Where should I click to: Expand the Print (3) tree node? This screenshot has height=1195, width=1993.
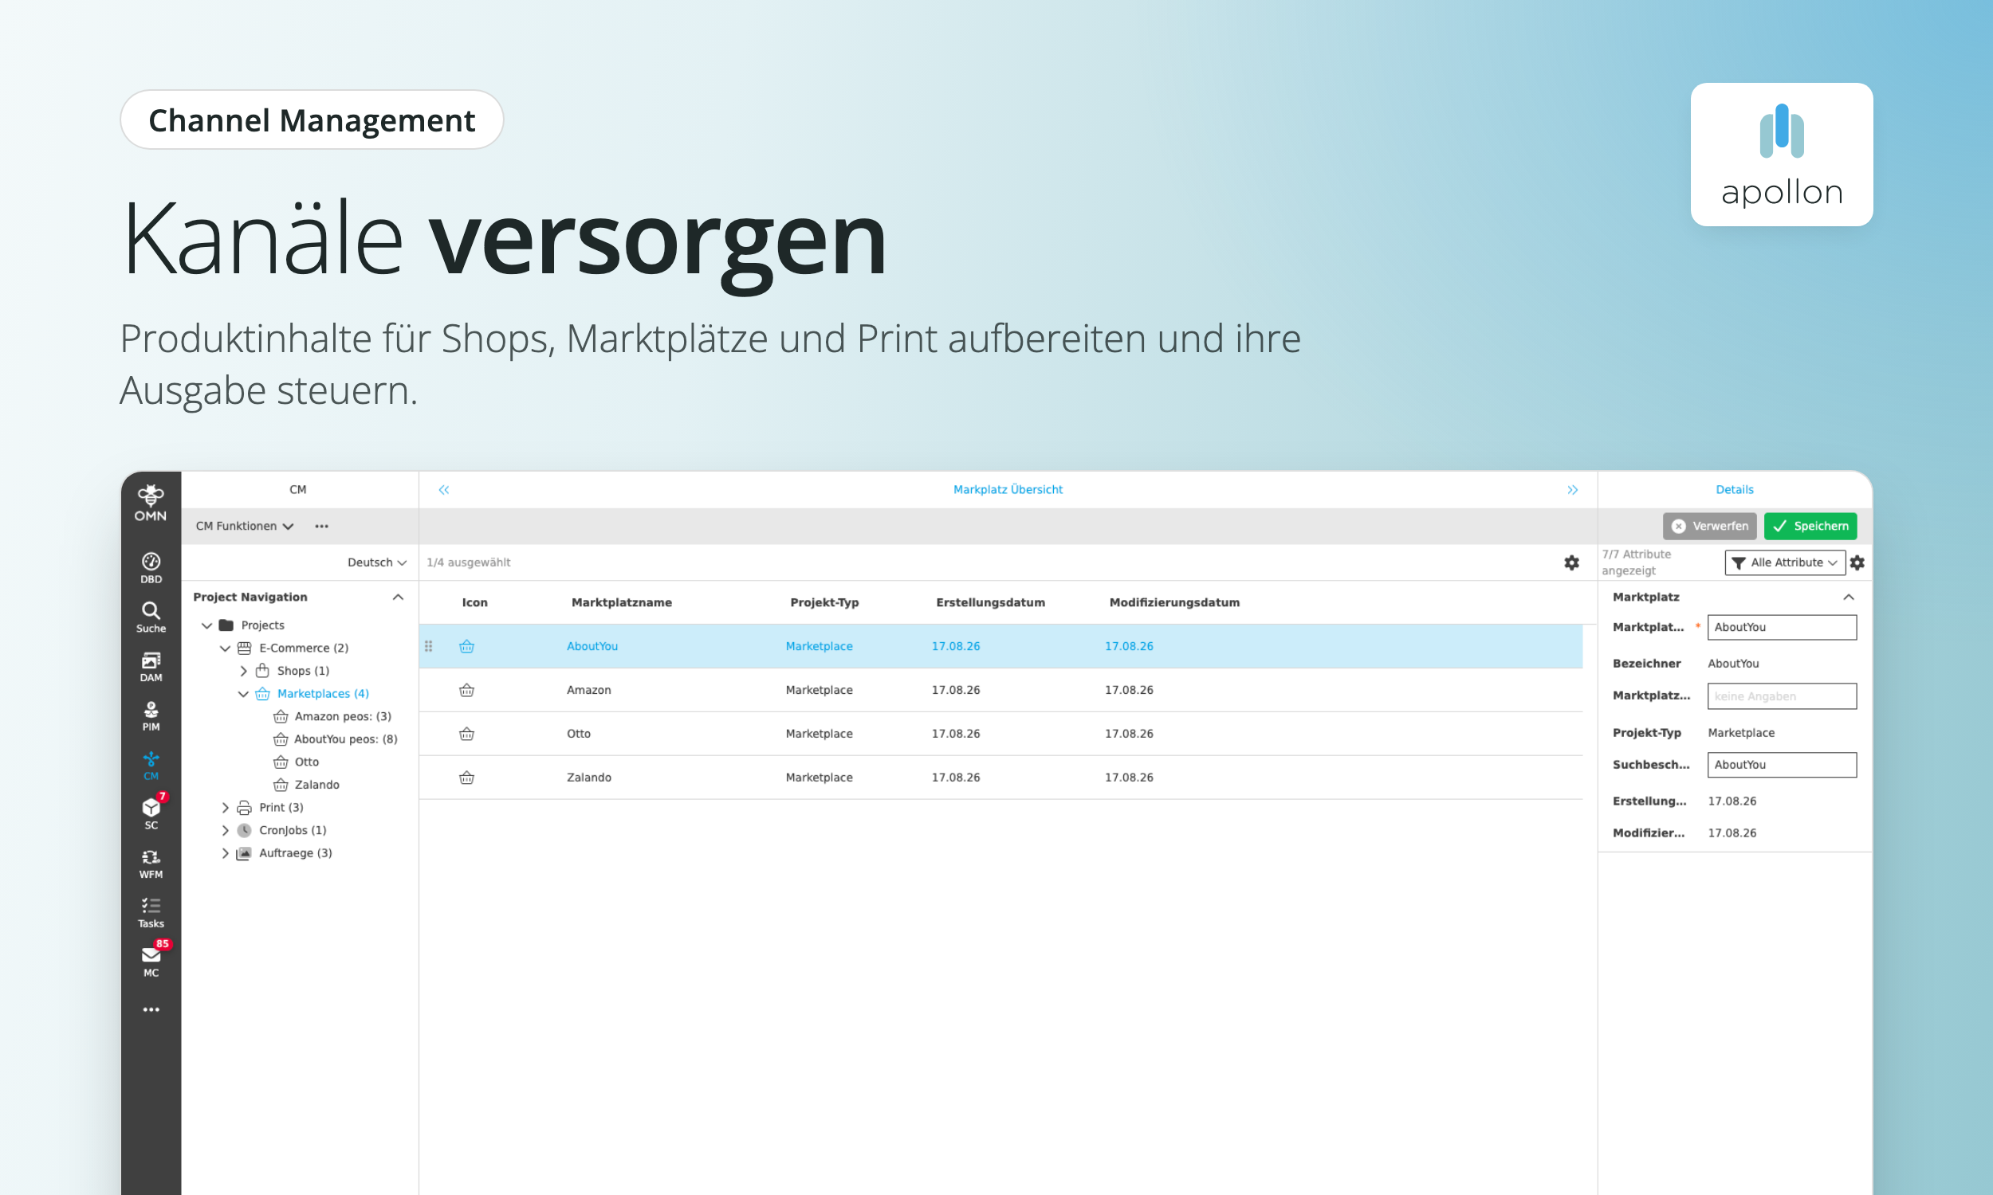226,807
